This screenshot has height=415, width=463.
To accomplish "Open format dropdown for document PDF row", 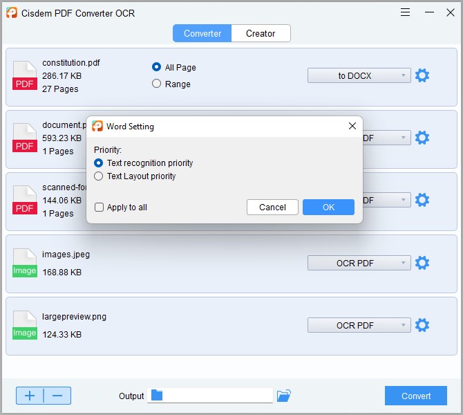I will pyautogui.click(x=386, y=138).
